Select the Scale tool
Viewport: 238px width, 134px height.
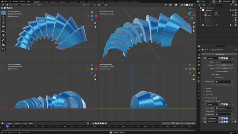[3, 31]
